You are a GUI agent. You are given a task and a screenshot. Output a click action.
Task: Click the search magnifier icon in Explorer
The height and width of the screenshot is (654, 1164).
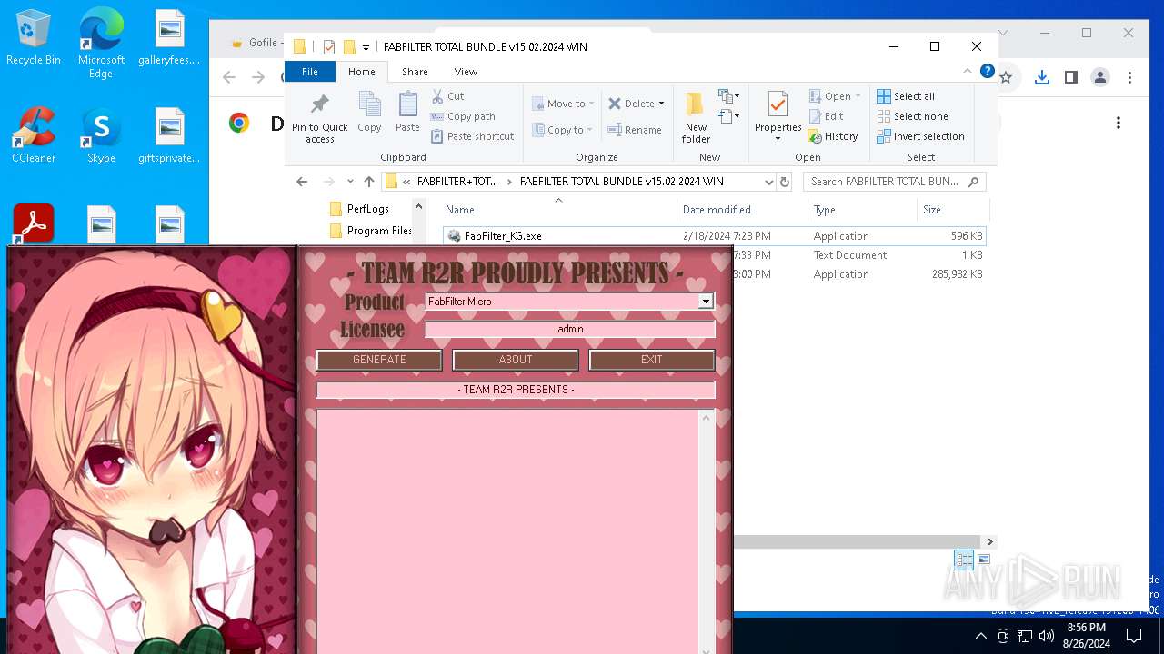pos(973,182)
